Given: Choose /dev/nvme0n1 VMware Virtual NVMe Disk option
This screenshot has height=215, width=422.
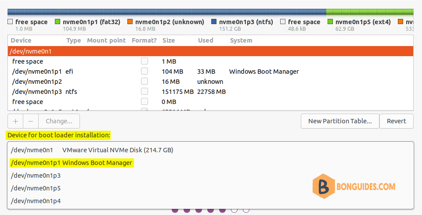Looking at the screenshot, I should point(92,150).
